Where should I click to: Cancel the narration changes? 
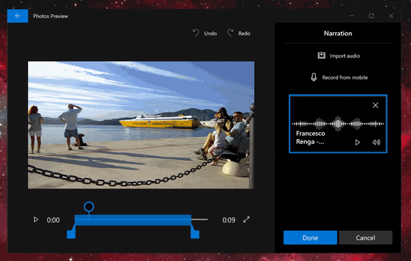click(365, 238)
